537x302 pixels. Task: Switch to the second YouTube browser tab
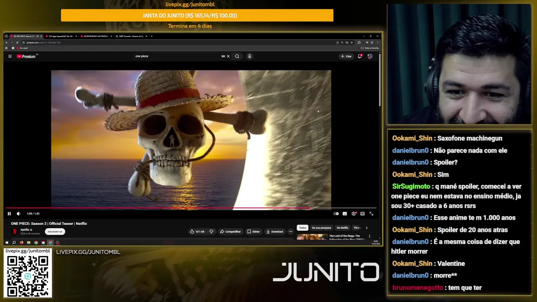60,36
